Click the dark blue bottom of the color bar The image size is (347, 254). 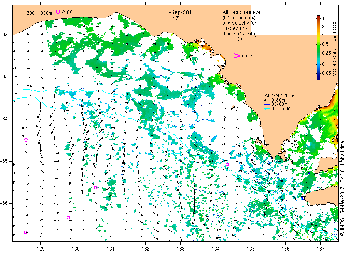point(318,78)
